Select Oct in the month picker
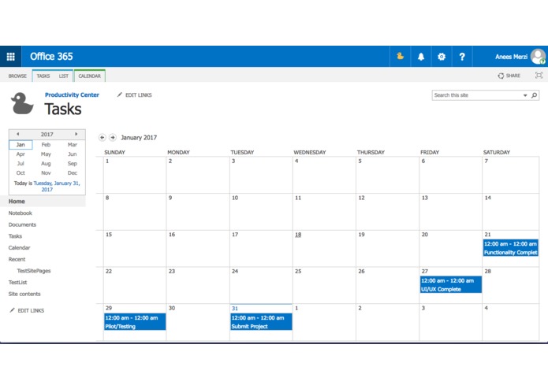548x389 pixels. pyautogui.click(x=21, y=173)
